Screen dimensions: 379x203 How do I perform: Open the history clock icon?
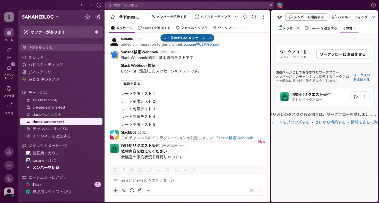pos(99,5)
